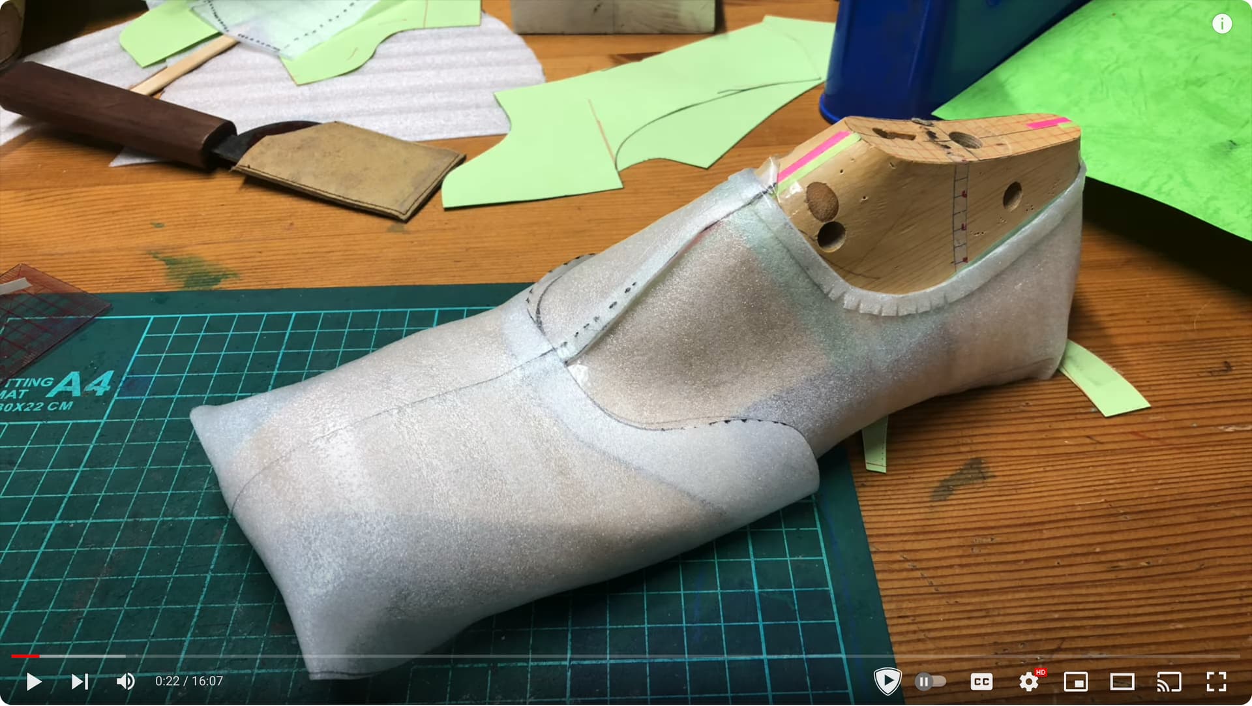Open the shield play extension icon
The height and width of the screenshot is (706, 1252).
[887, 682]
